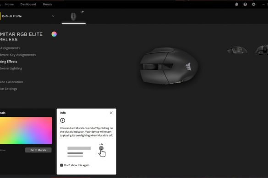Switch to the Dashboard tab

(28, 4)
